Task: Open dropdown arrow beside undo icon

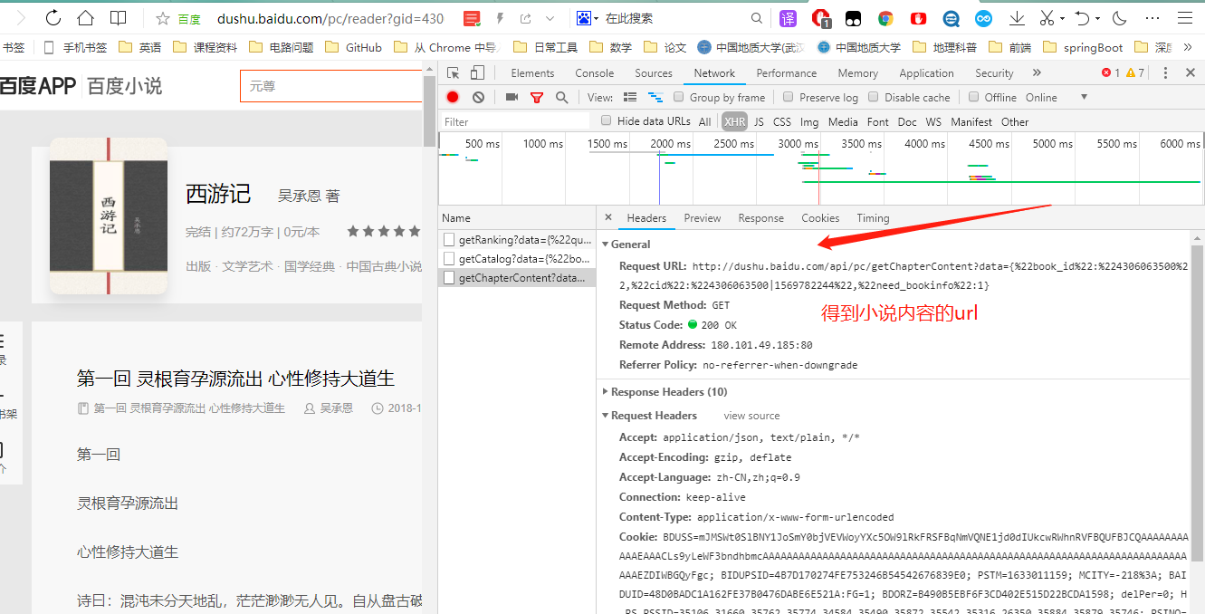Action: (1097, 18)
